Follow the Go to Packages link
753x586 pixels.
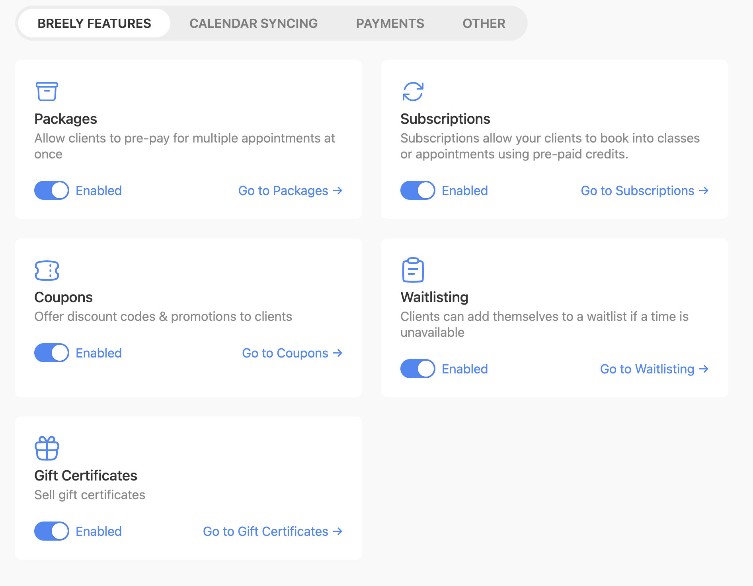[x=290, y=191]
